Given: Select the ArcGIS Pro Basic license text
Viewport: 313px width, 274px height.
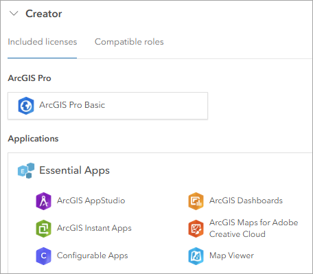Looking at the screenshot, I should coord(72,105).
